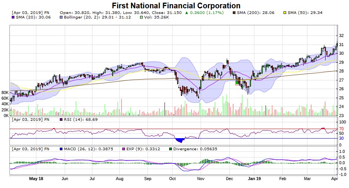Click the red overbought RSI area in March
349x188 pixels.
pos(323,128)
